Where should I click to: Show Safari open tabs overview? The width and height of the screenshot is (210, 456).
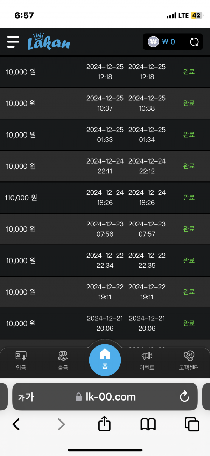tap(192, 424)
